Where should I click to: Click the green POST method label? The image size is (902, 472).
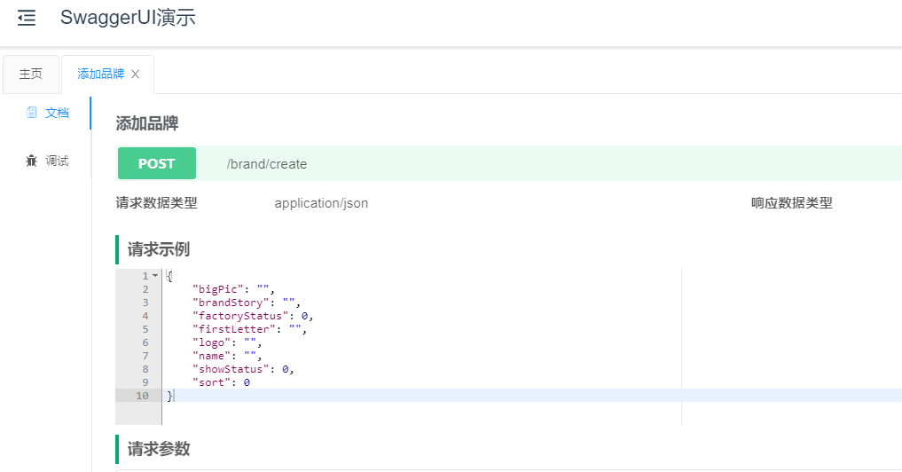156,163
